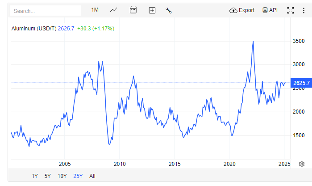Click the 2020 label on the time axis

pyautogui.click(x=229, y=164)
